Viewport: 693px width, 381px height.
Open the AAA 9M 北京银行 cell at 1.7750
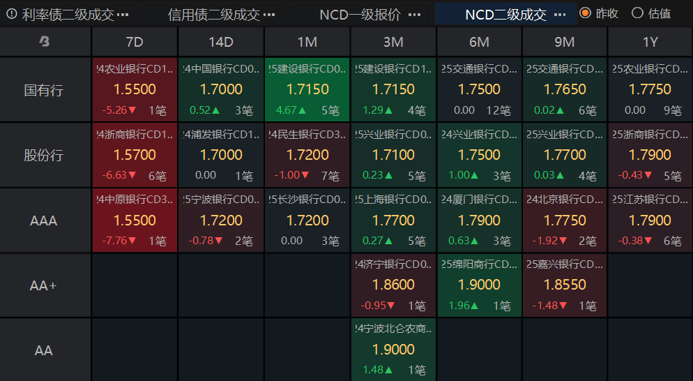(x=565, y=220)
